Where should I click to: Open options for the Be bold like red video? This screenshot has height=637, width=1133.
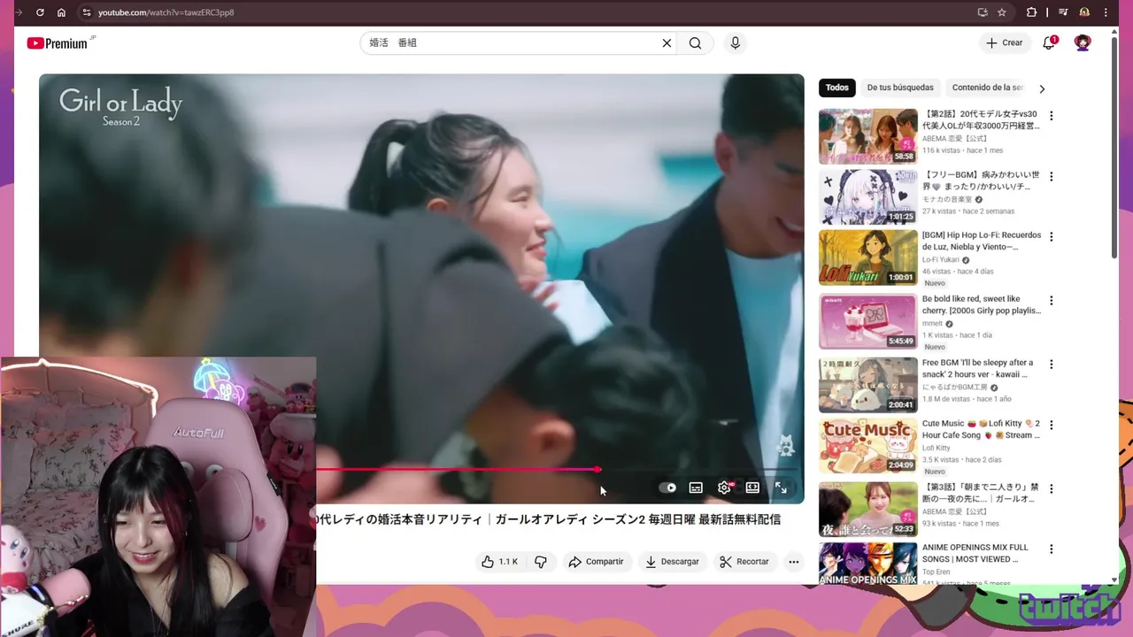click(x=1052, y=301)
